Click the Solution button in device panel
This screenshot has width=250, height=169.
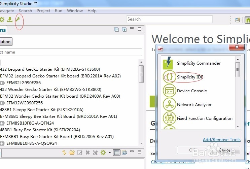[6, 42]
